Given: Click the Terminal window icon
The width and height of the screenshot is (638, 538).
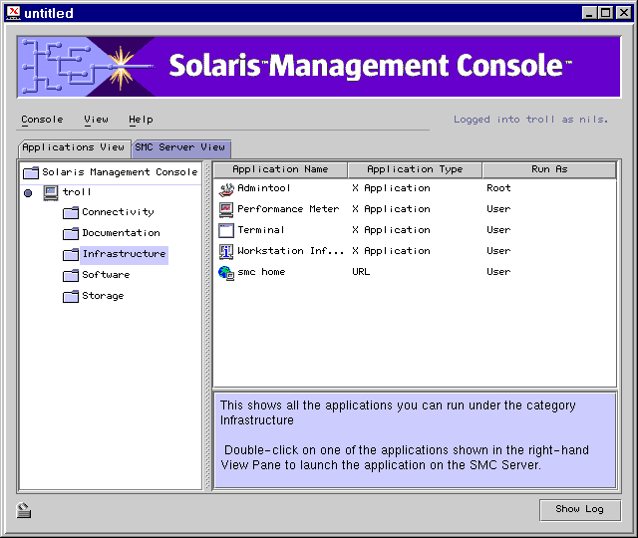Looking at the screenshot, I should coord(226,230).
